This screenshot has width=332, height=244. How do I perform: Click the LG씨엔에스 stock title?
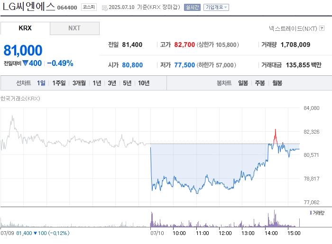(29, 7)
